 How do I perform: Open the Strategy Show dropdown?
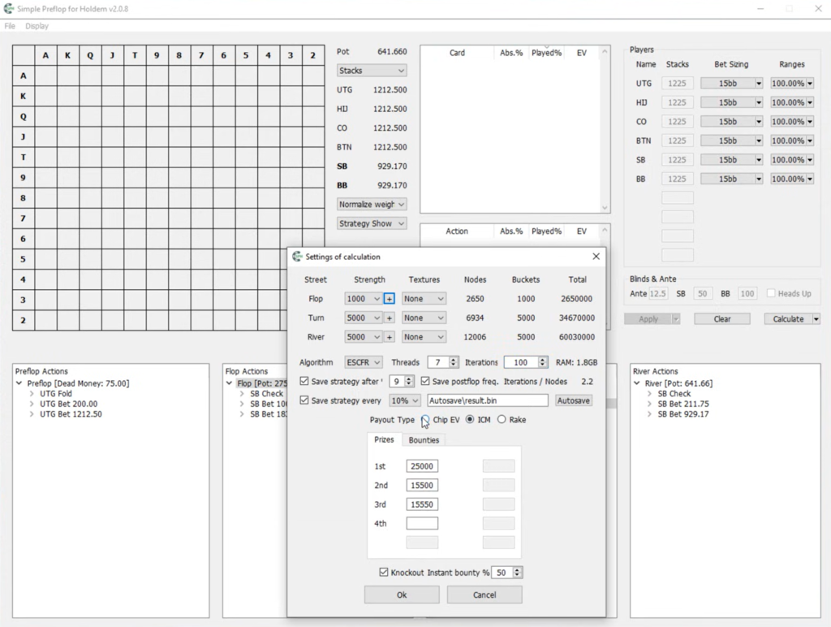point(372,223)
